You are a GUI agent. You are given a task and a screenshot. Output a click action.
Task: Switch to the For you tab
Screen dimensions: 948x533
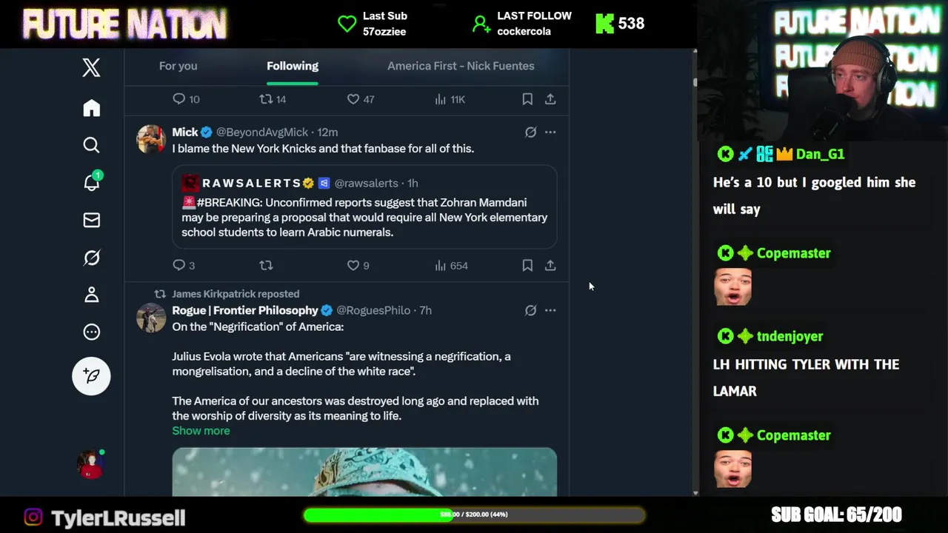coord(178,66)
